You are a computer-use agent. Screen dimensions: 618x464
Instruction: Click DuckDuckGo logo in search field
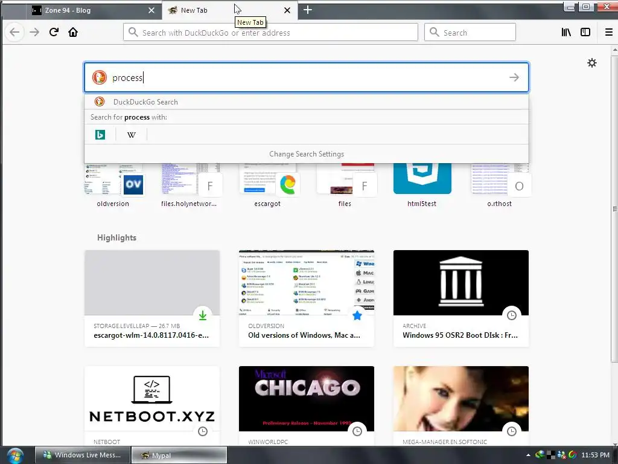tap(100, 77)
